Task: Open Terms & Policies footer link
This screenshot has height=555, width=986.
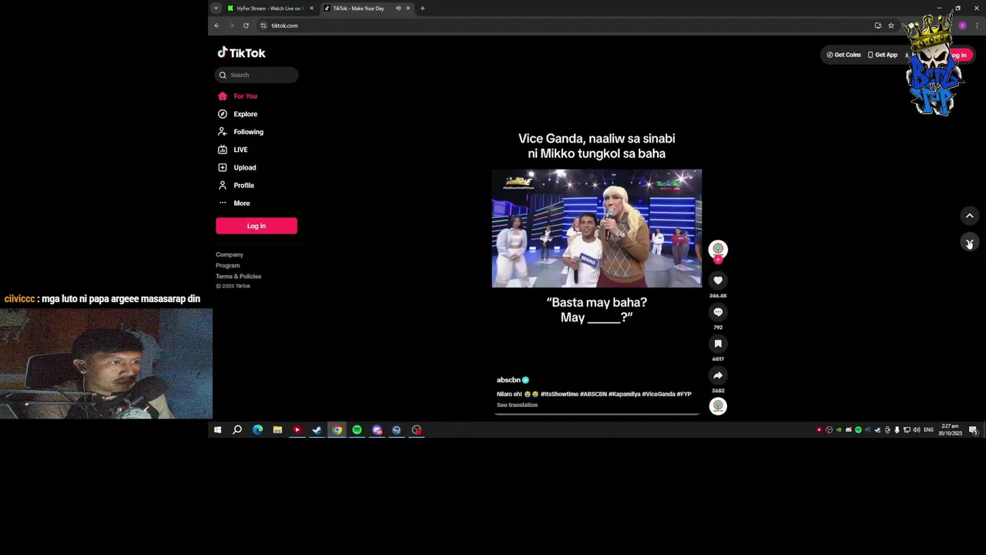Action: coord(239,276)
